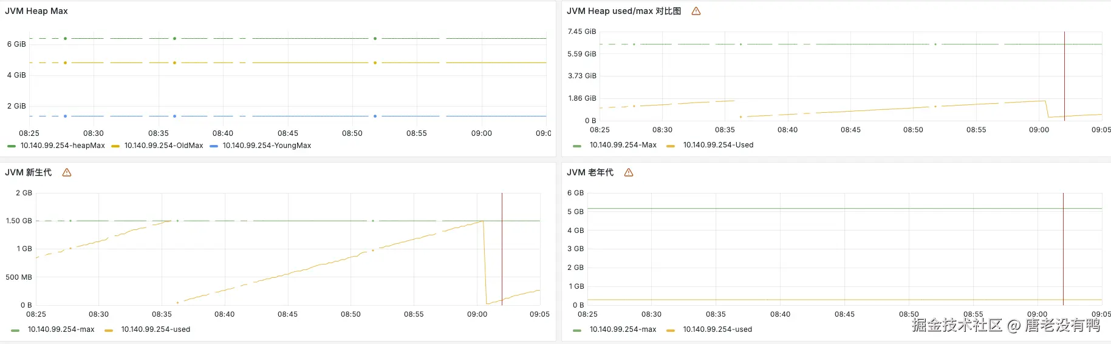
Task: Select 10.140.99.254-Used legend in heap used/max panel
Action: 718,145
